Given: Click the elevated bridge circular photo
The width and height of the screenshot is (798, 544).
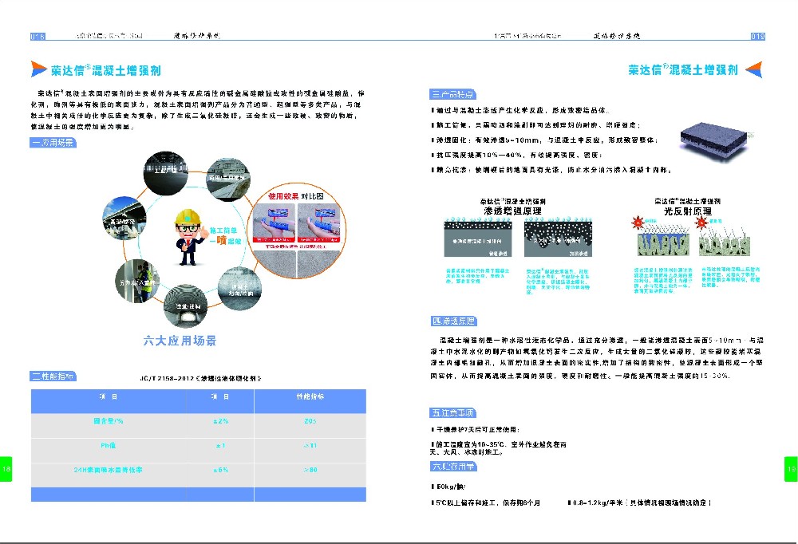Looking at the screenshot, I should (x=124, y=219).
